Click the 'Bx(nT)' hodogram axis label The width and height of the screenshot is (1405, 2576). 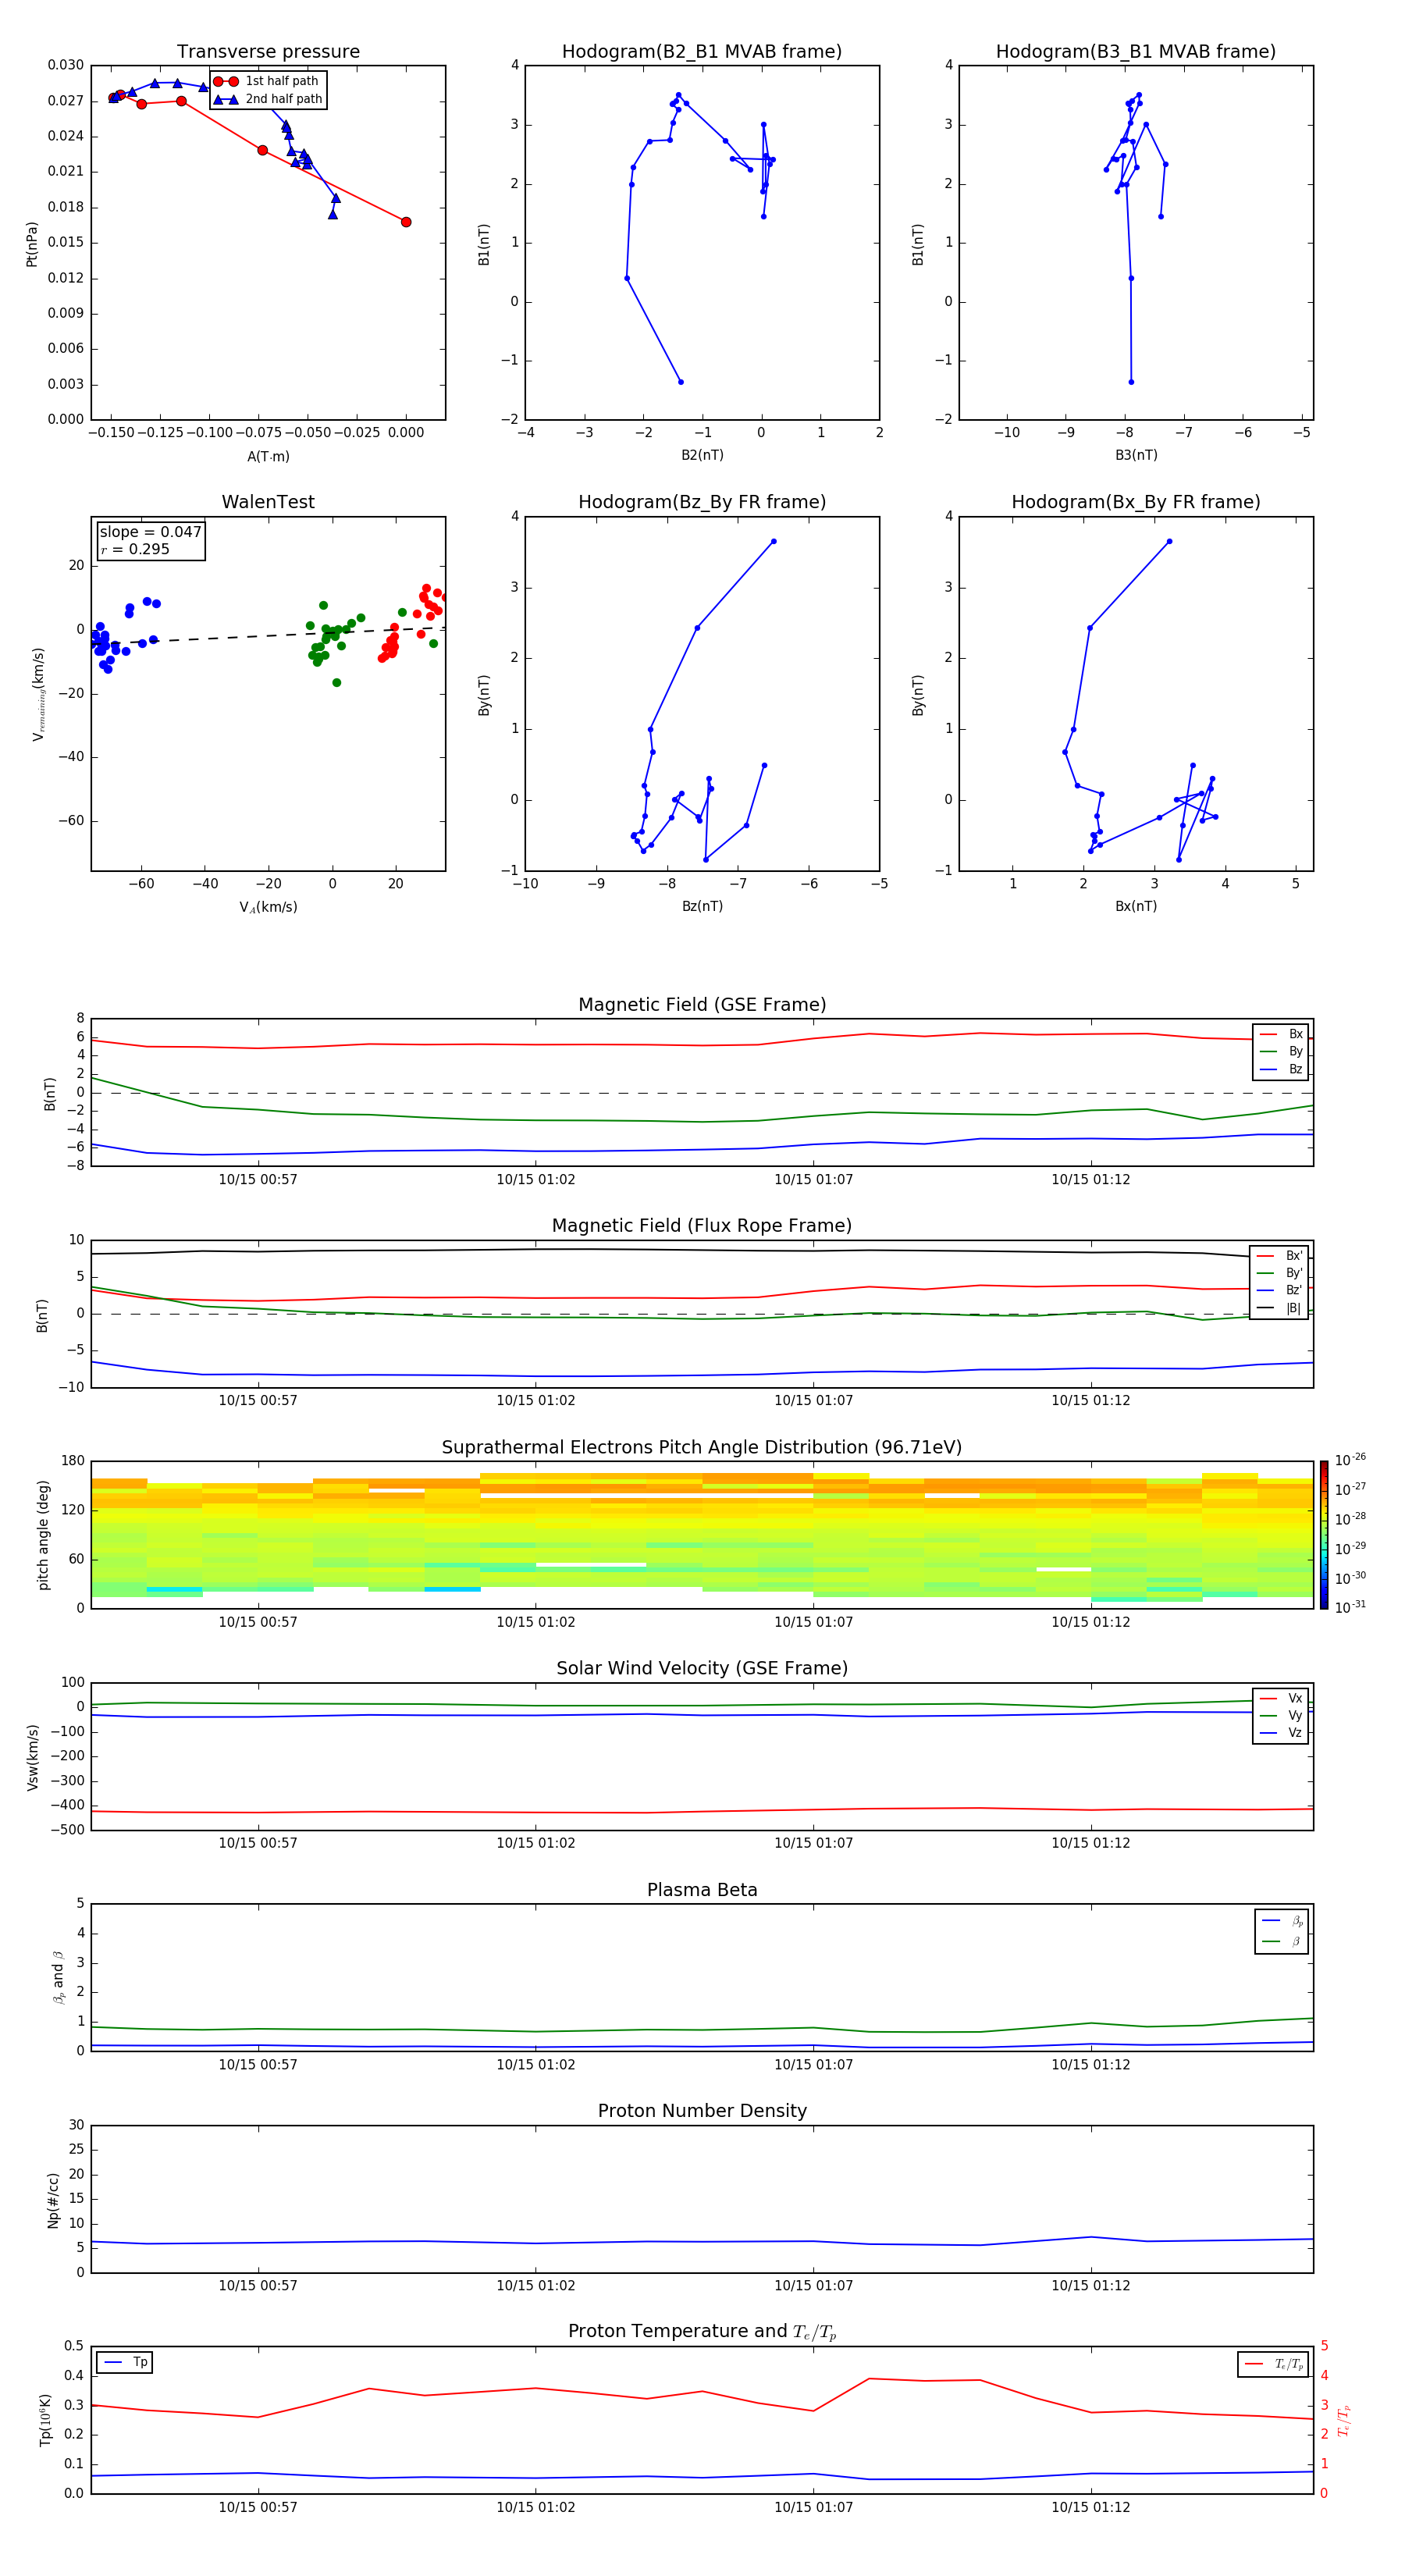pos(1136,906)
